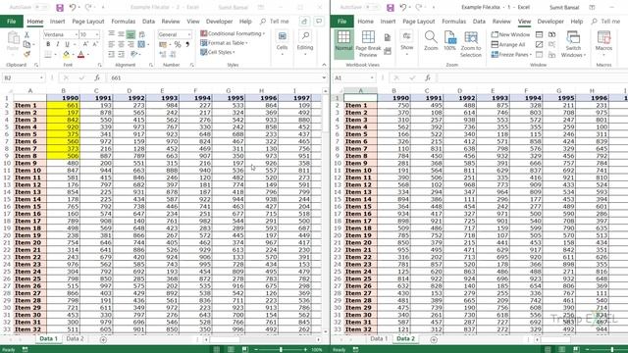Insert function via fx in left window
Image resolution: width=628 pixels, height=353 pixels.
pyautogui.click(x=97, y=78)
